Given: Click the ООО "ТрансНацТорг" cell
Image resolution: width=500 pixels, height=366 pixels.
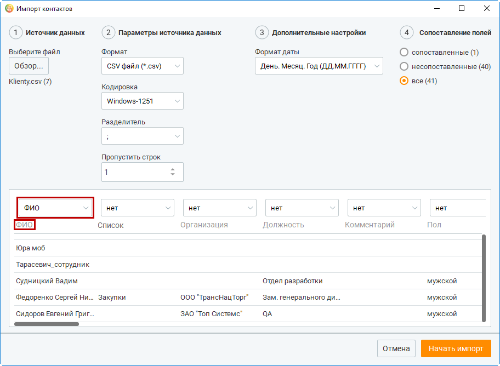Looking at the screenshot, I should pos(214,298).
